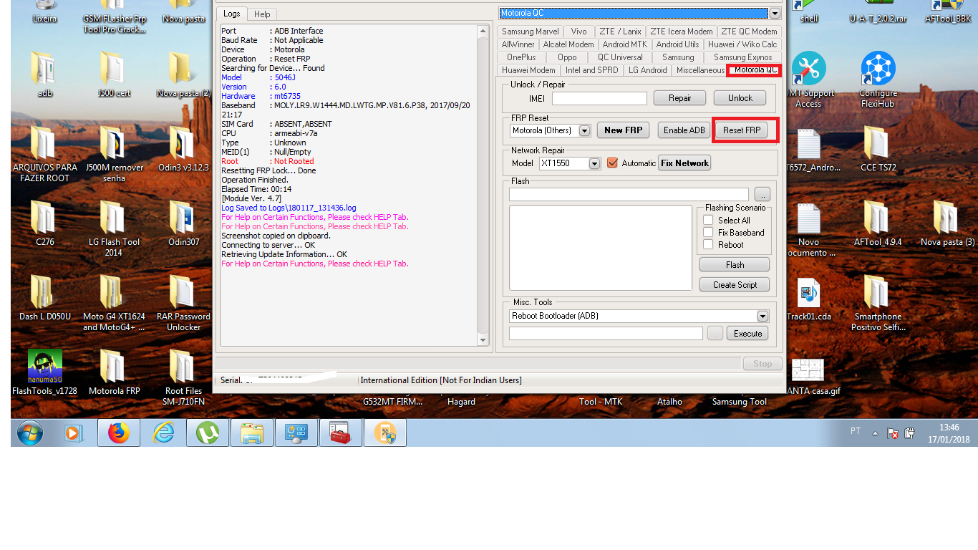978x550 pixels.
Task: Click the Flash button
Action: coord(735,265)
